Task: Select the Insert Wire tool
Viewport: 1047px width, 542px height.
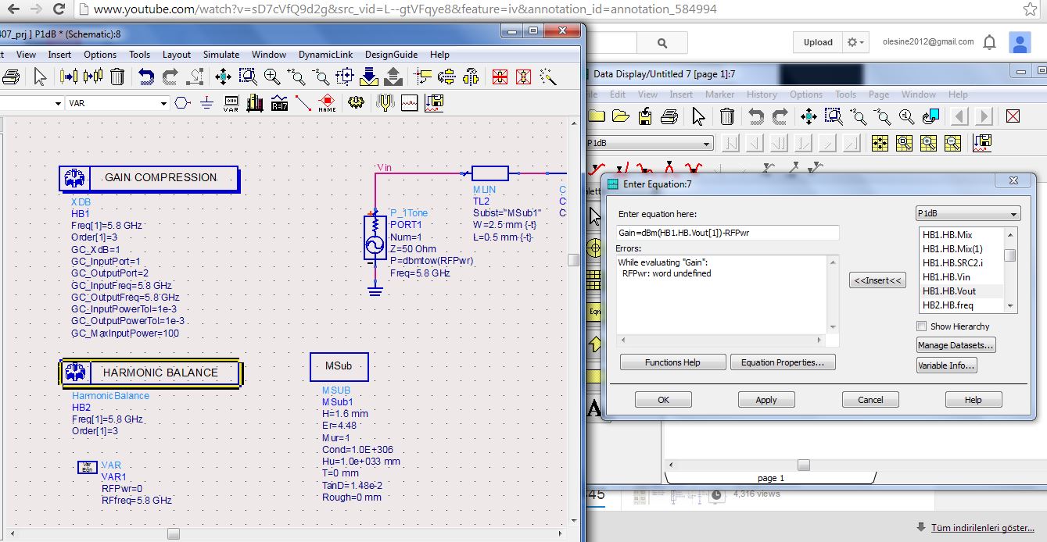Action: (303, 103)
